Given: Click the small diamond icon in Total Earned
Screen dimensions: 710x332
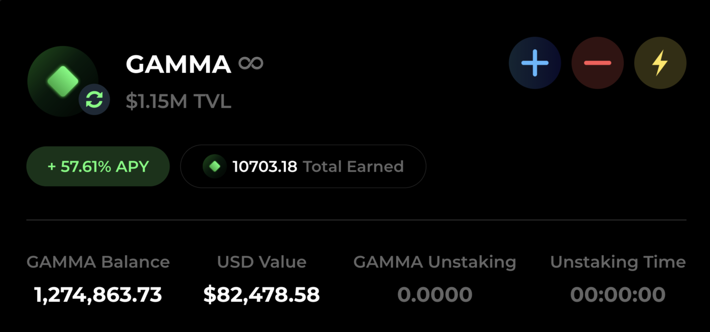Looking at the screenshot, I should (x=215, y=166).
